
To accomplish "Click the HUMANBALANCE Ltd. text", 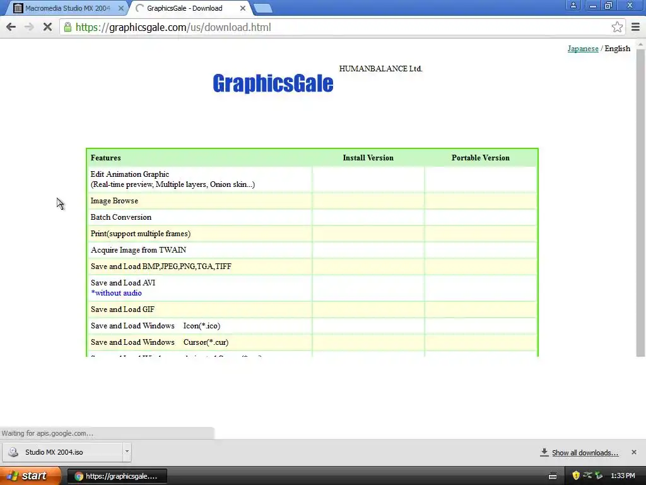I will click(380, 69).
